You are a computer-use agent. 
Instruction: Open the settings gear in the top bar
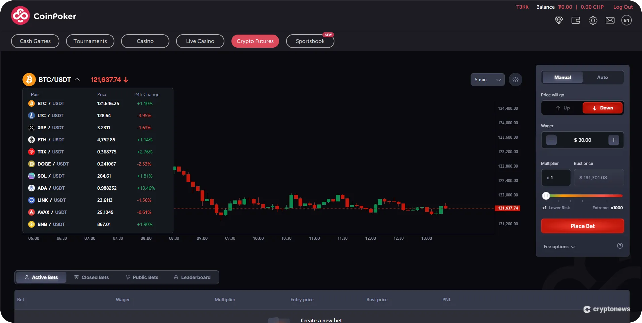pos(593,20)
